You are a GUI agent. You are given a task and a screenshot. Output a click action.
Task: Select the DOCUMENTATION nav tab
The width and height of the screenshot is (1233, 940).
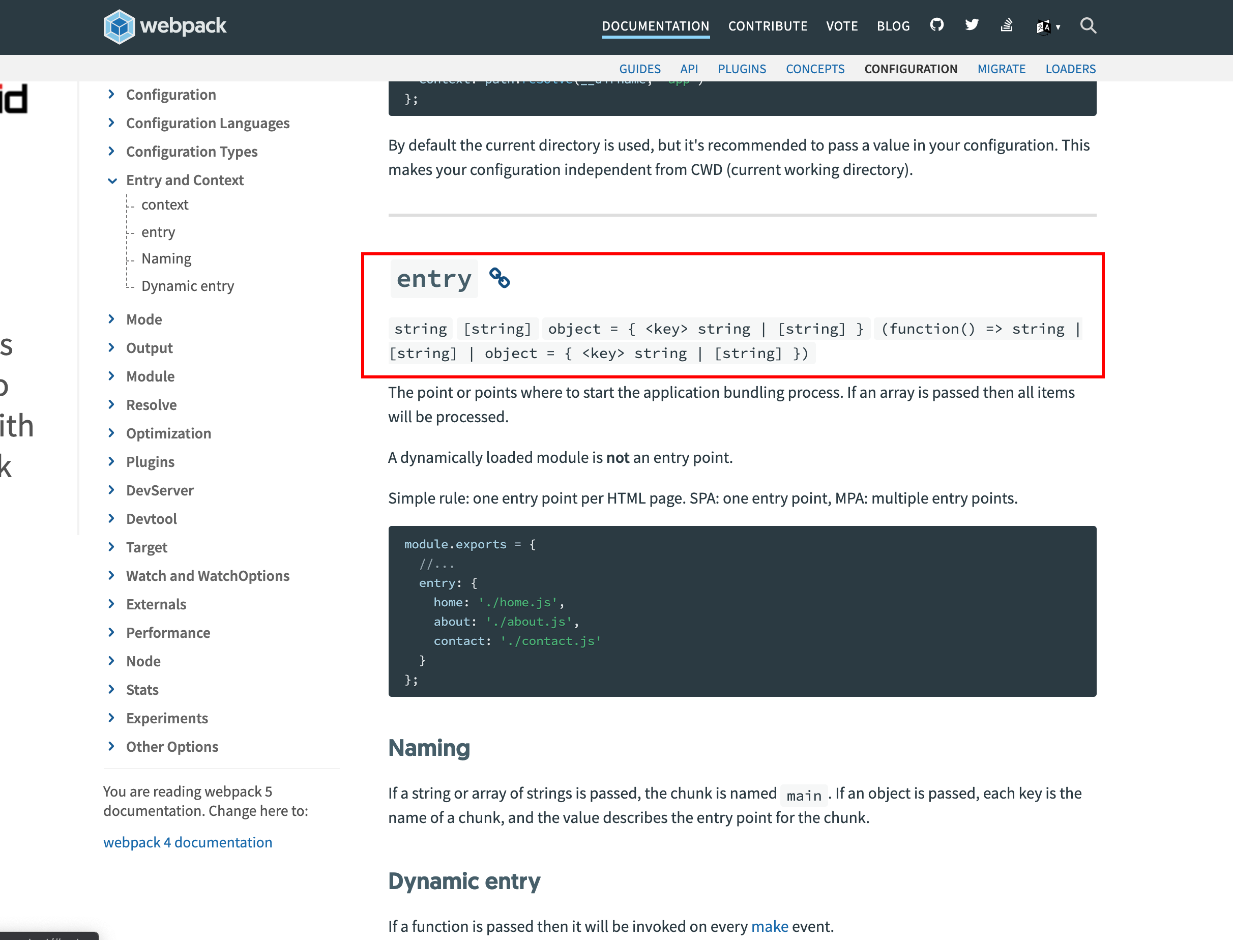(655, 25)
